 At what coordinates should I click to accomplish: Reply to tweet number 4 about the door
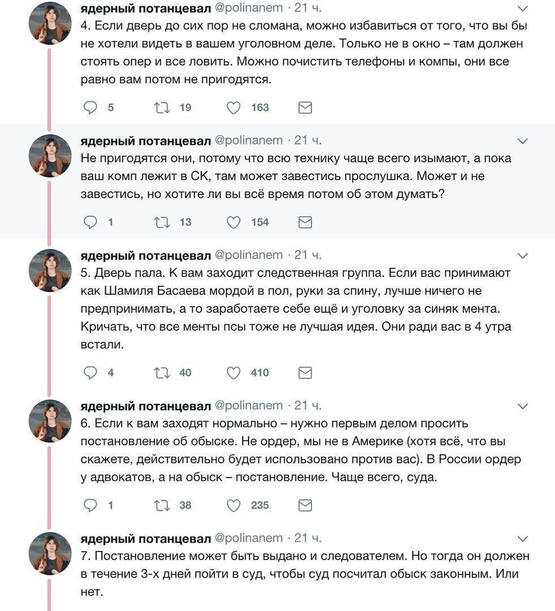90,107
